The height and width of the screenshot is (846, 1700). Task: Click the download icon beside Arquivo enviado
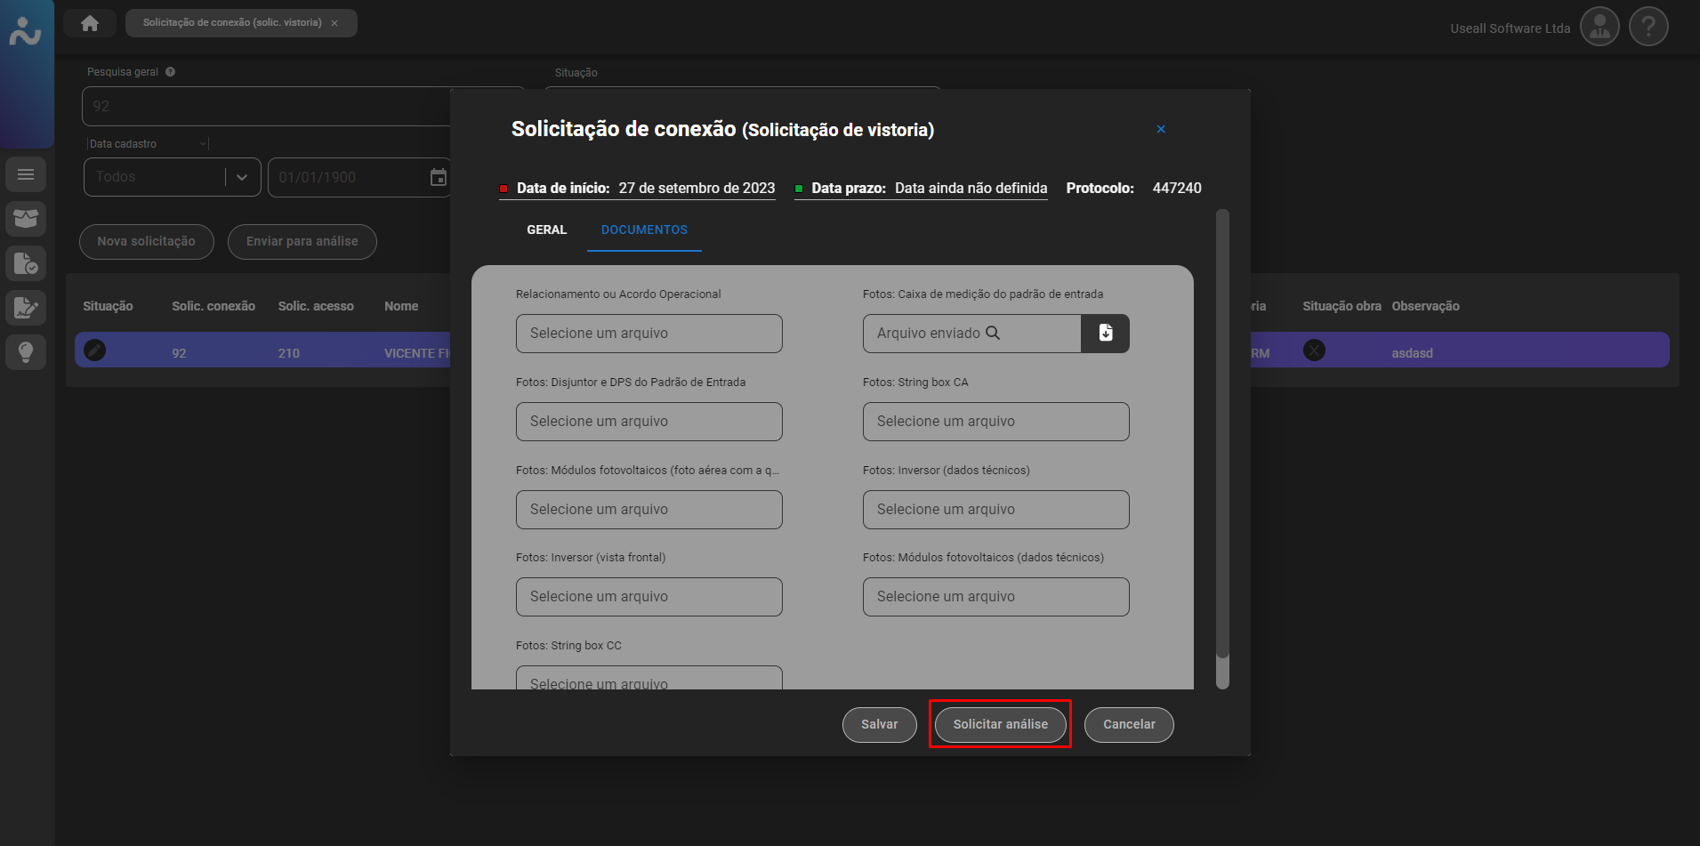coord(1105,334)
